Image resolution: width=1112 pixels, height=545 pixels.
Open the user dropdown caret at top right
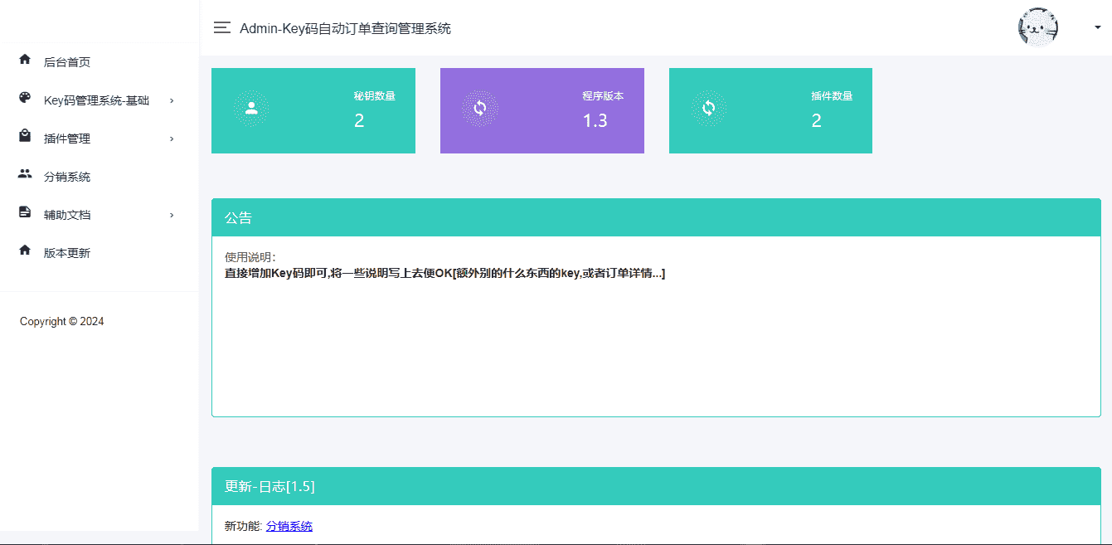point(1096,27)
